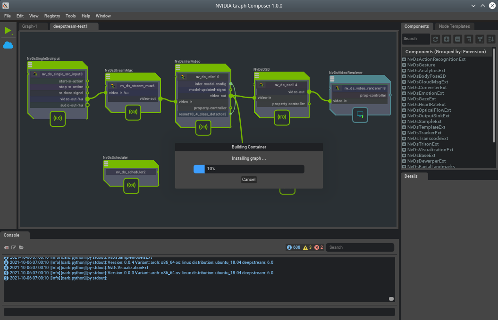Click the sort components icon
This screenshot has height=320, width=498.
[x=491, y=39]
